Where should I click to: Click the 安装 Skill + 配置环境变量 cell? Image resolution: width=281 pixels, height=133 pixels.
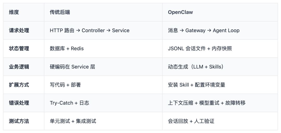[x=196, y=85]
